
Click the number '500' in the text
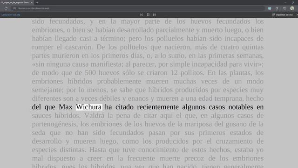[90, 73]
